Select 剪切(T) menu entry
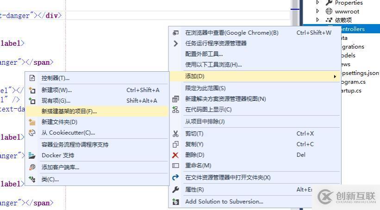 coord(255,134)
